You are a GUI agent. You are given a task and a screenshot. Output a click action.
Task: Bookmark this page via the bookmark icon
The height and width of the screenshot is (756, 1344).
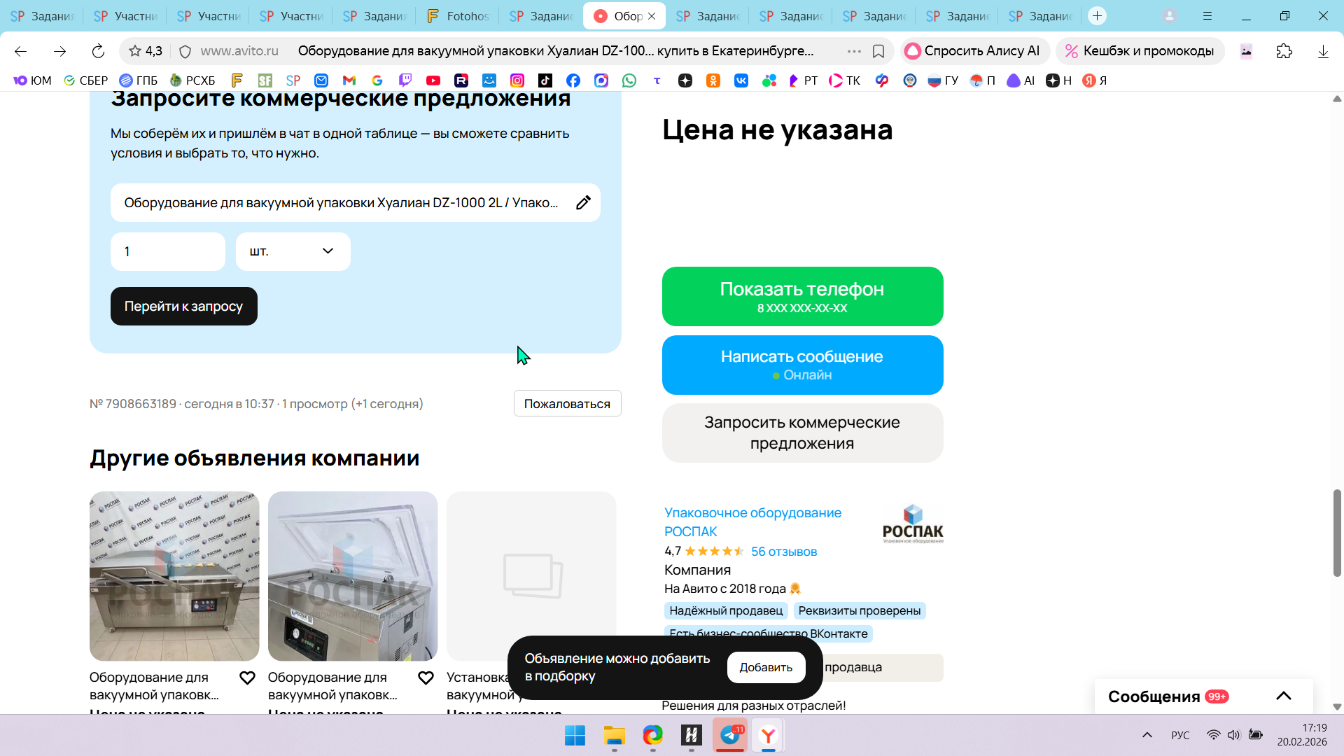[x=878, y=51]
